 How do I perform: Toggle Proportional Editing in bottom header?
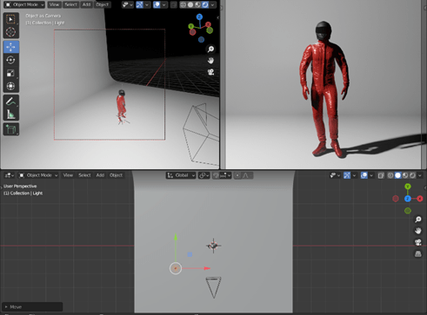[x=237, y=175]
